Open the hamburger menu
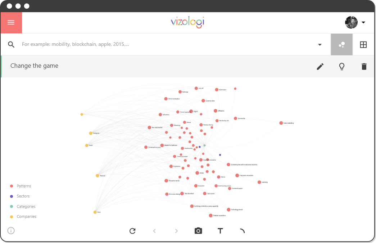 [x=11, y=23]
